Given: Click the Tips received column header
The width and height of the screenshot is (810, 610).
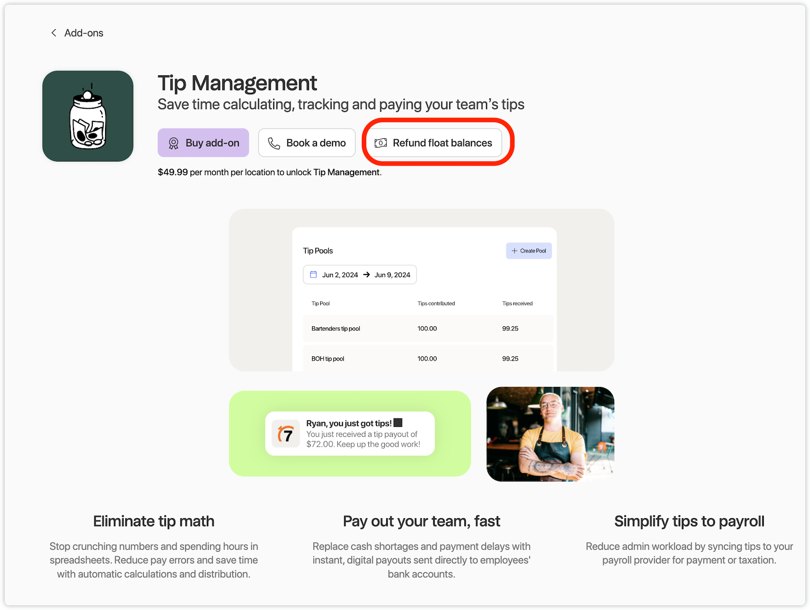Looking at the screenshot, I should tap(517, 304).
